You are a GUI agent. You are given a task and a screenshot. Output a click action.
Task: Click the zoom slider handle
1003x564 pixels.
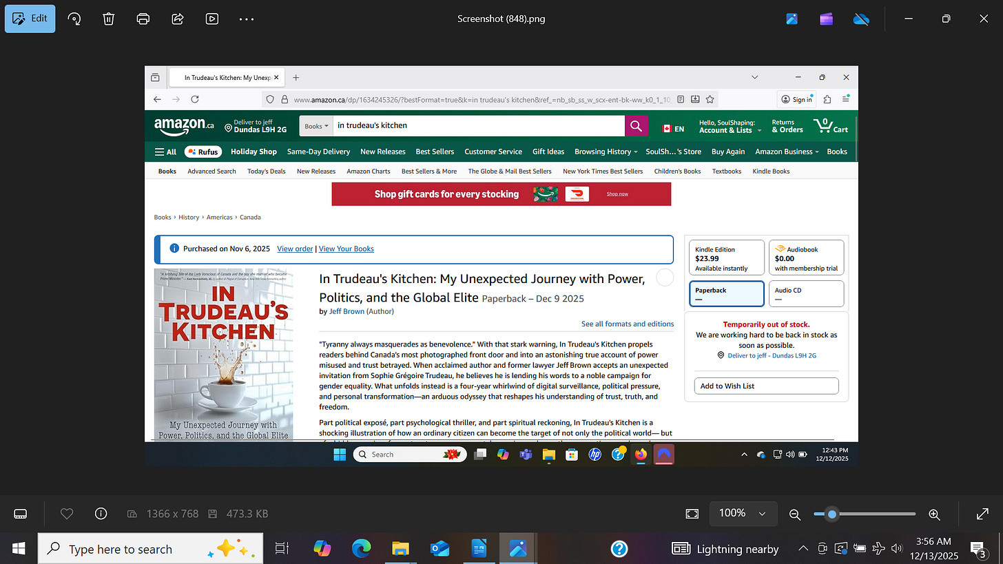(832, 514)
